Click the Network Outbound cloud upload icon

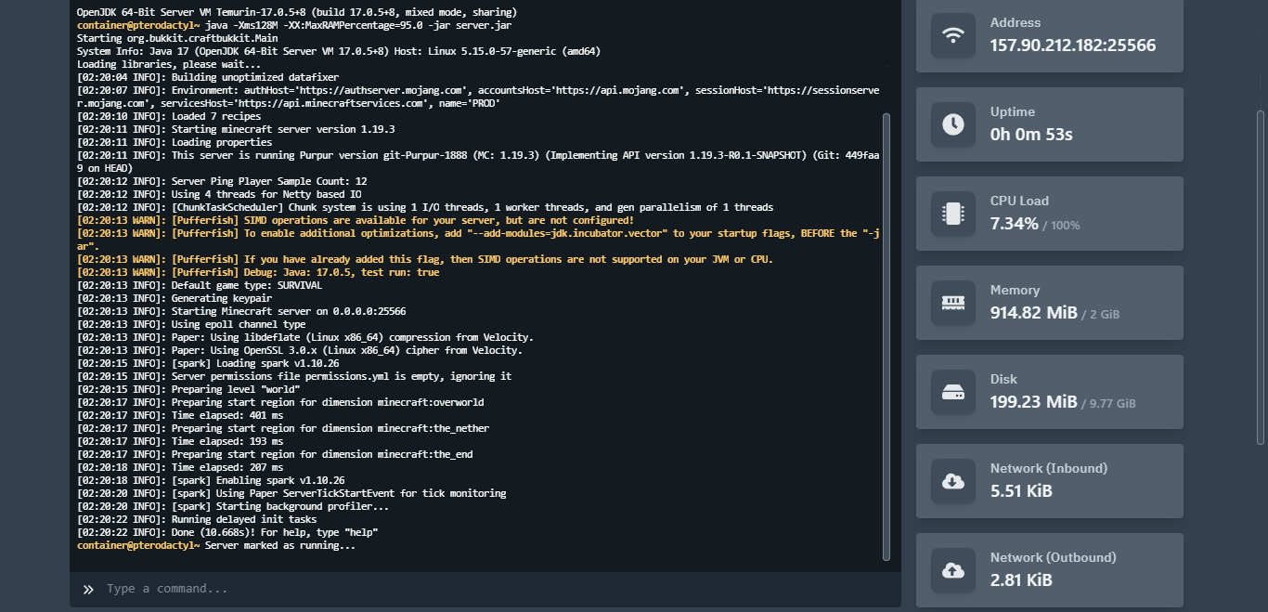(952, 570)
